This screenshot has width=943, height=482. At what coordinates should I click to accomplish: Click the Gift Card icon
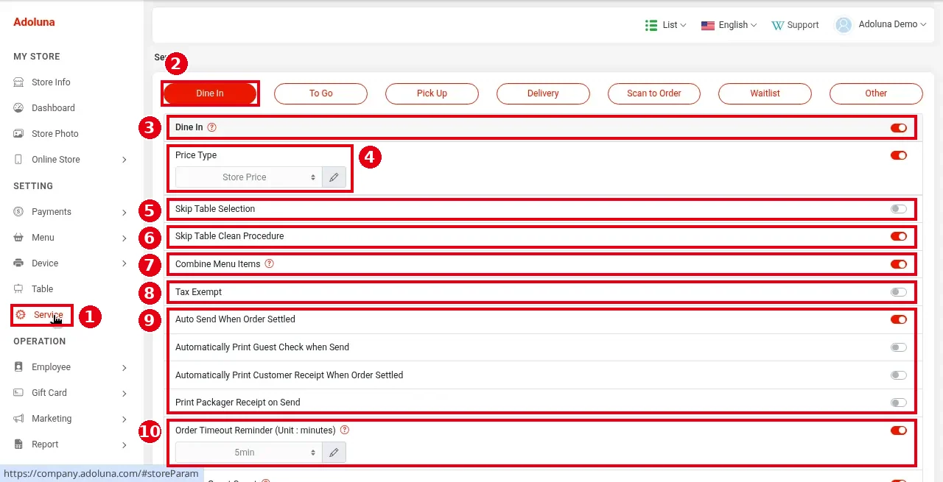tap(18, 393)
